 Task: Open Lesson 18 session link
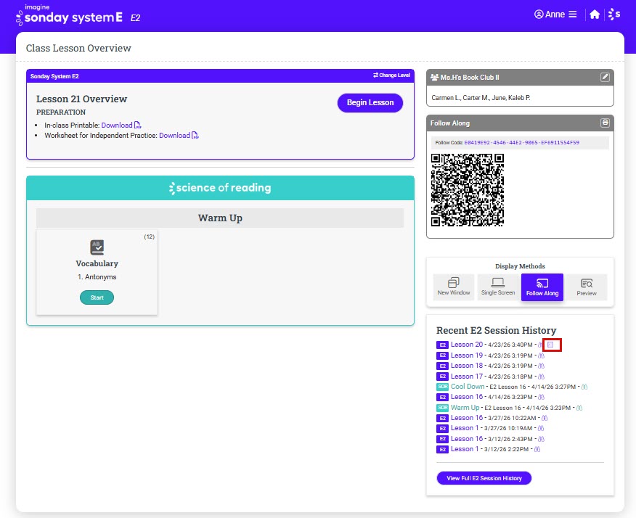coord(467,366)
